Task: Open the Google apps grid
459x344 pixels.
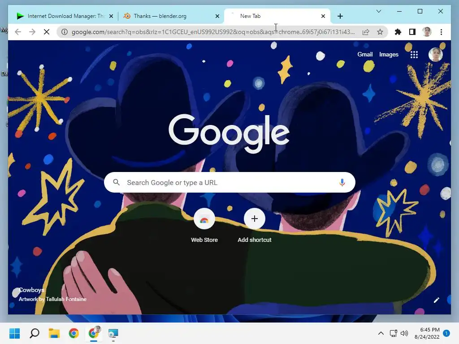Action: pyautogui.click(x=414, y=54)
